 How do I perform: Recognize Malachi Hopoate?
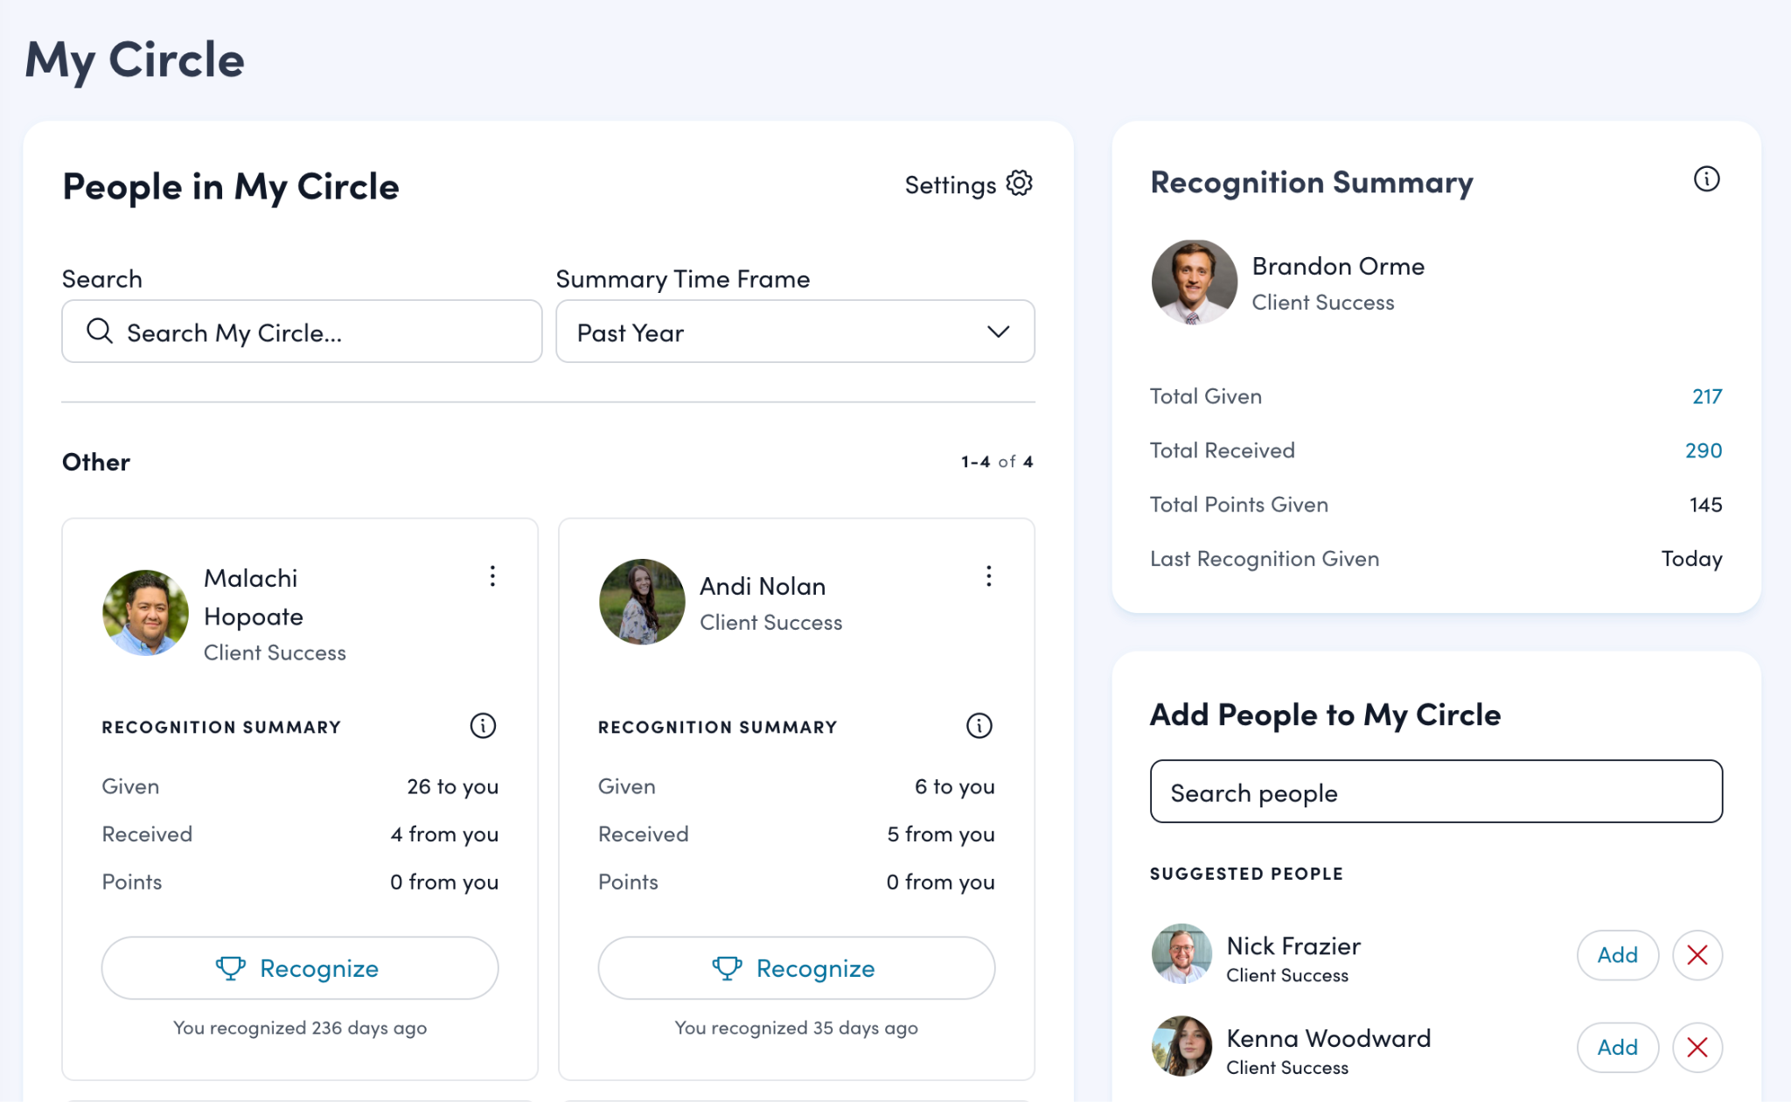point(300,968)
